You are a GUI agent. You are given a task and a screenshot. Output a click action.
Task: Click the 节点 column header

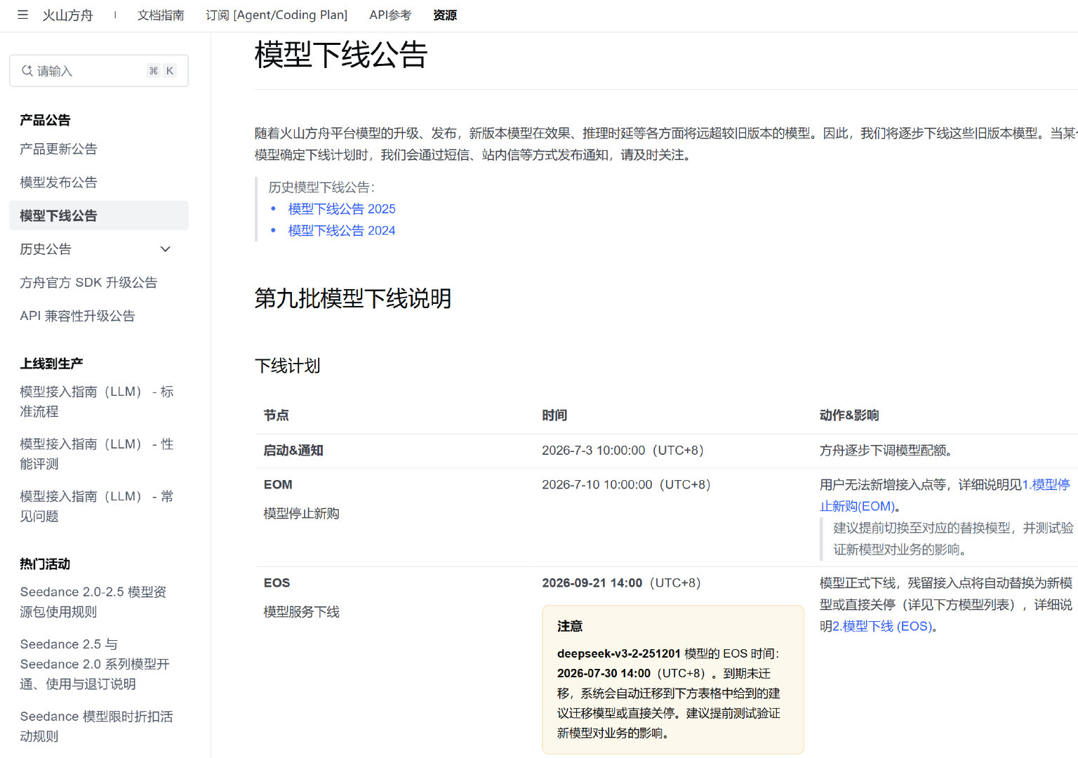point(276,415)
